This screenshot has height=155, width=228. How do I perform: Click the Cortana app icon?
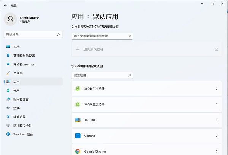coord(78,136)
